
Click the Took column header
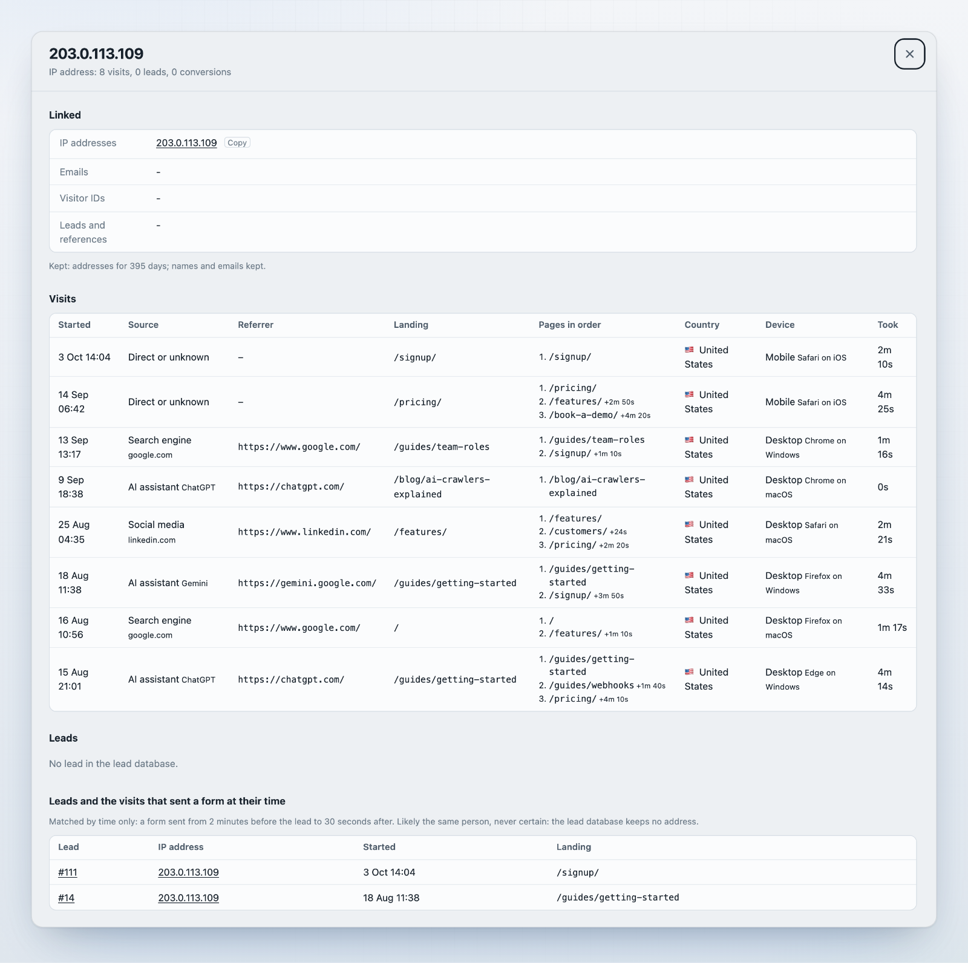888,325
